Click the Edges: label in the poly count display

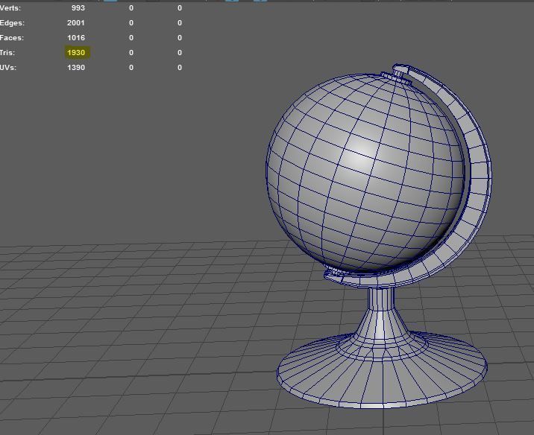12,23
